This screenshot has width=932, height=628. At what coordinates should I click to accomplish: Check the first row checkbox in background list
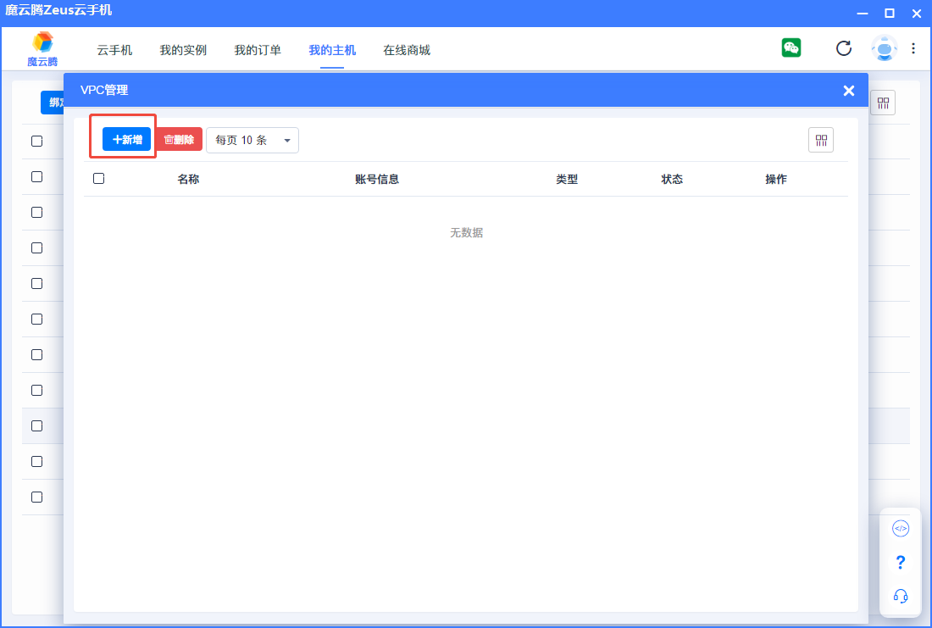(36, 142)
